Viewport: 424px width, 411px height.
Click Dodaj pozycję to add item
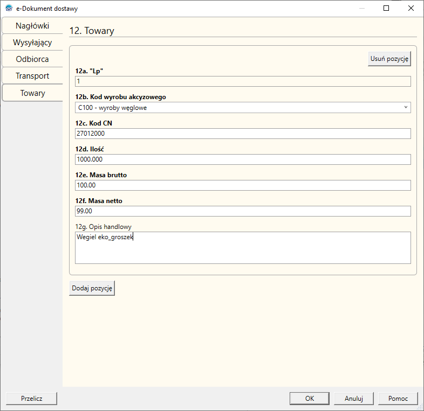pos(92,288)
